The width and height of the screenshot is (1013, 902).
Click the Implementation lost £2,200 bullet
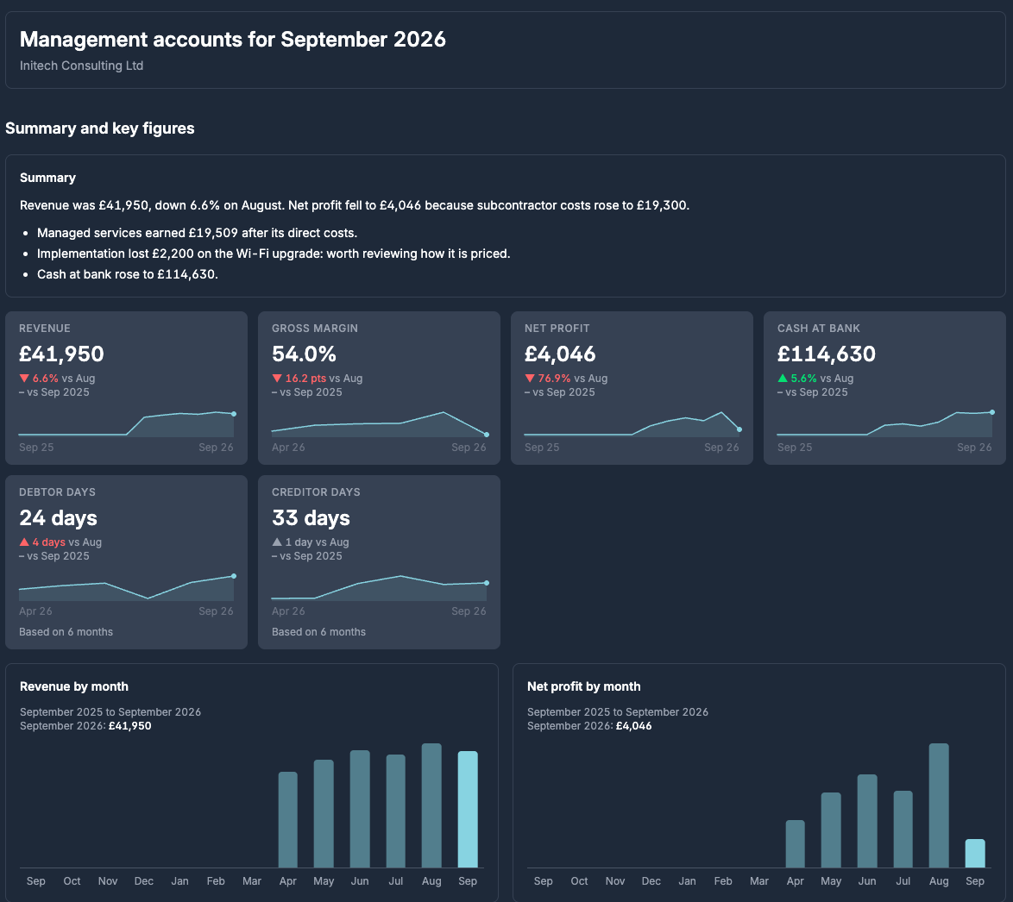click(x=274, y=254)
